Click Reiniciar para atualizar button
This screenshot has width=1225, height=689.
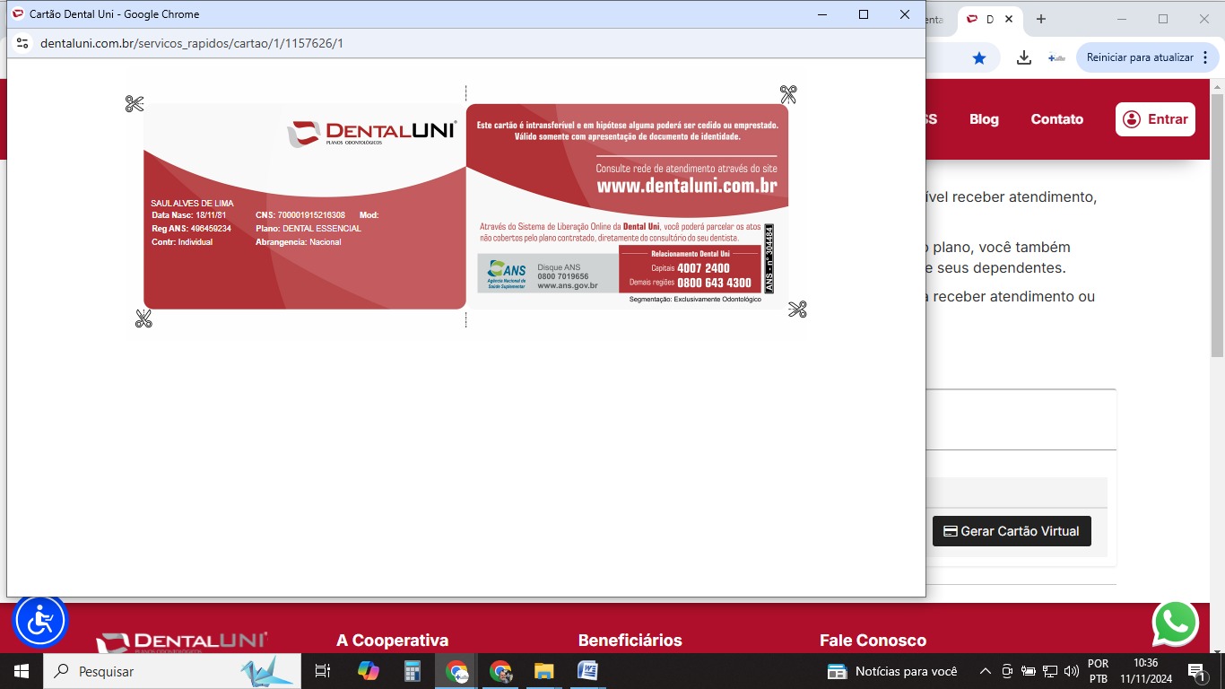(1140, 57)
